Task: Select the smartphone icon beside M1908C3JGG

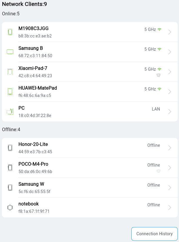Action: pyautogui.click(x=10, y=32)
